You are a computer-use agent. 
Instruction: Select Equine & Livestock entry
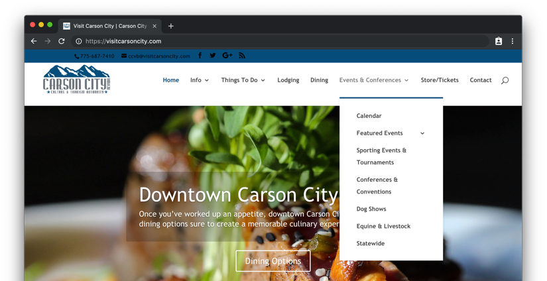(x=383, y=226)
